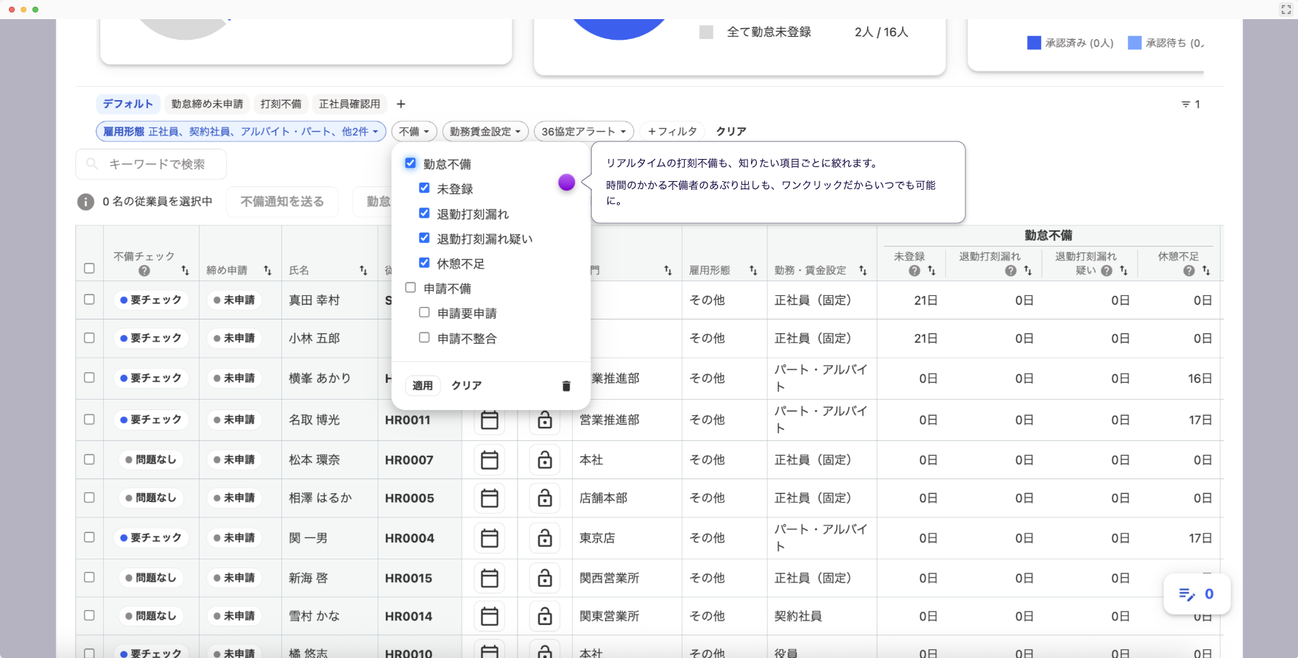This screenshot has width=1298, height=658.
Task: Click 未申請 badge for 名取 博光
Action: [x=234, y=420]
